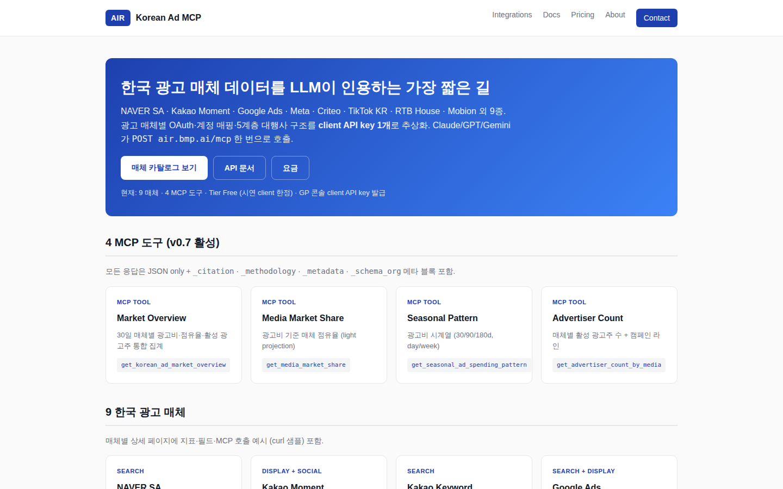Open the Google Ads media card
783x489 pixels.
[609, 472]
